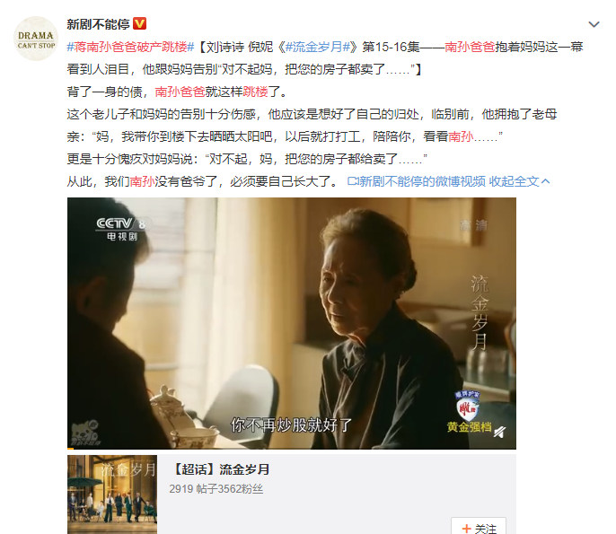Click the video icon before 新剧不能停的微博视频
This screenshot has width=616, height=534.
(353, 181)
